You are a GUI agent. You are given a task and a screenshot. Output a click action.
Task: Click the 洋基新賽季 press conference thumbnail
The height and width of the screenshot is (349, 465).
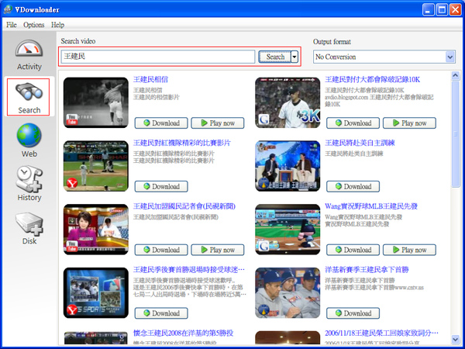288,292
